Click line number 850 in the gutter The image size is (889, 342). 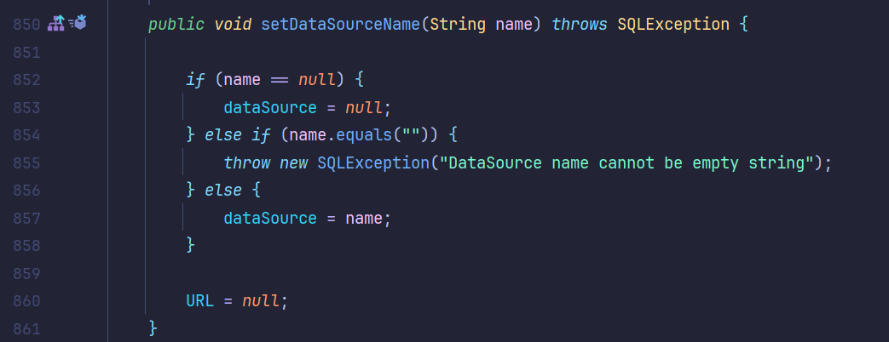(27, 25)
